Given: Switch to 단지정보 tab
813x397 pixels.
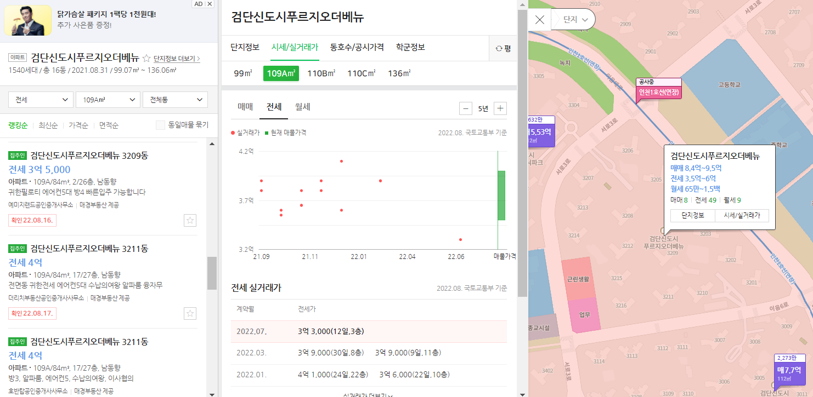Looking at the screenshot, I should point(245,47).
